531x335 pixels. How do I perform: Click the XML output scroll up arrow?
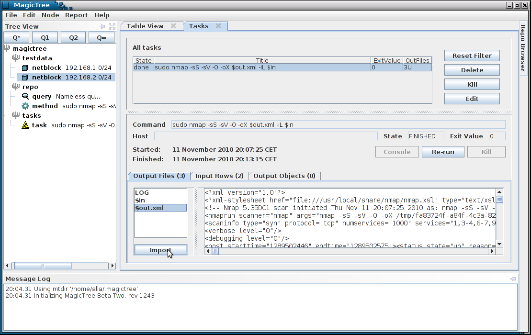tap(499, 192)
